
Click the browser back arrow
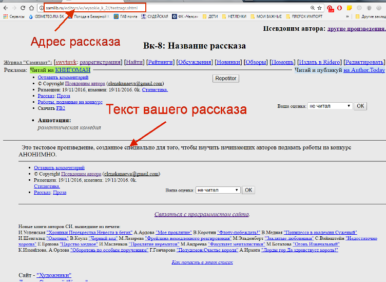coord(5,8)
